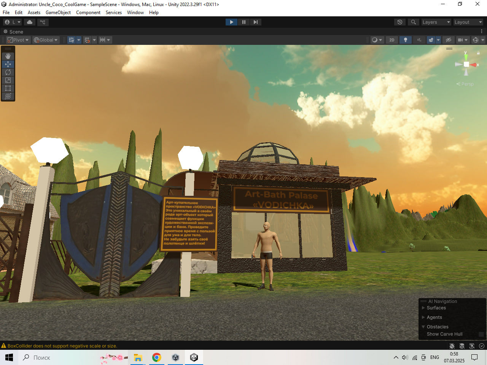487x365 pixels.
Task: Open the Windows notification center
Action: pos(474,357)
